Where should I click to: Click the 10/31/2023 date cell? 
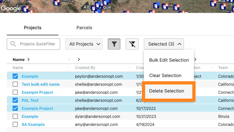click(x=146, y=116)
